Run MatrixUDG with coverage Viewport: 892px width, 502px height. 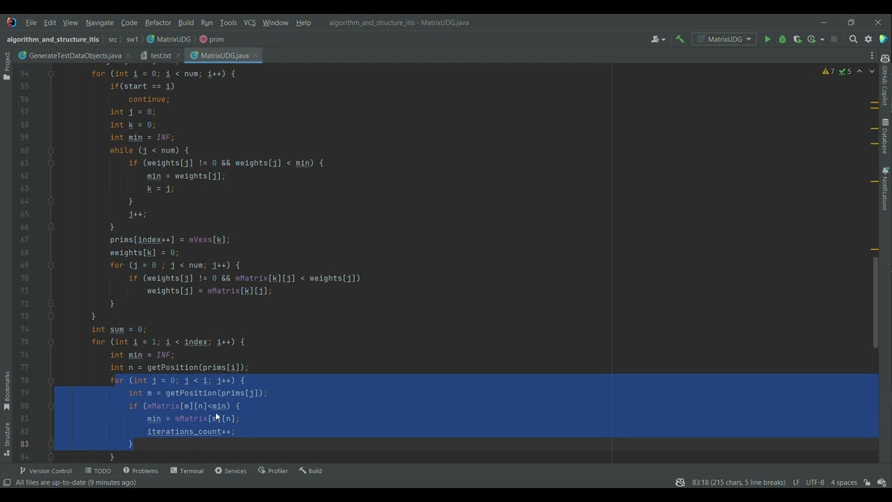[x=797, y=40]
